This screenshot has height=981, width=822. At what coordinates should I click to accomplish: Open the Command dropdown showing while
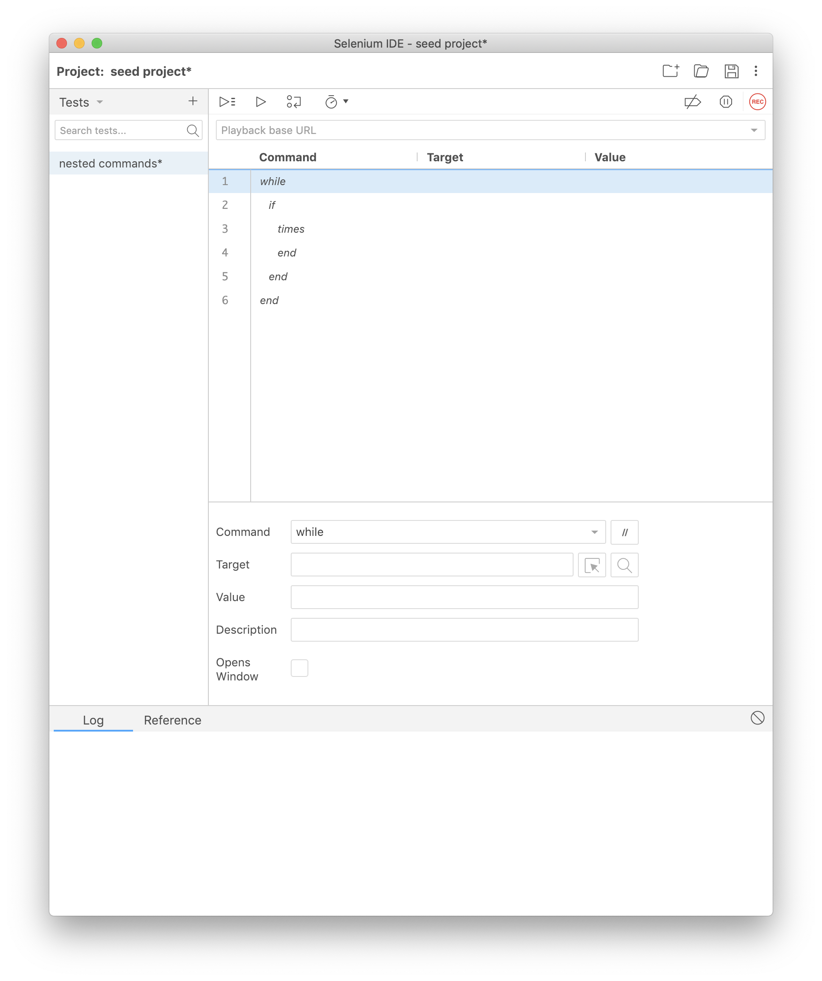click(x=594, y=532)
